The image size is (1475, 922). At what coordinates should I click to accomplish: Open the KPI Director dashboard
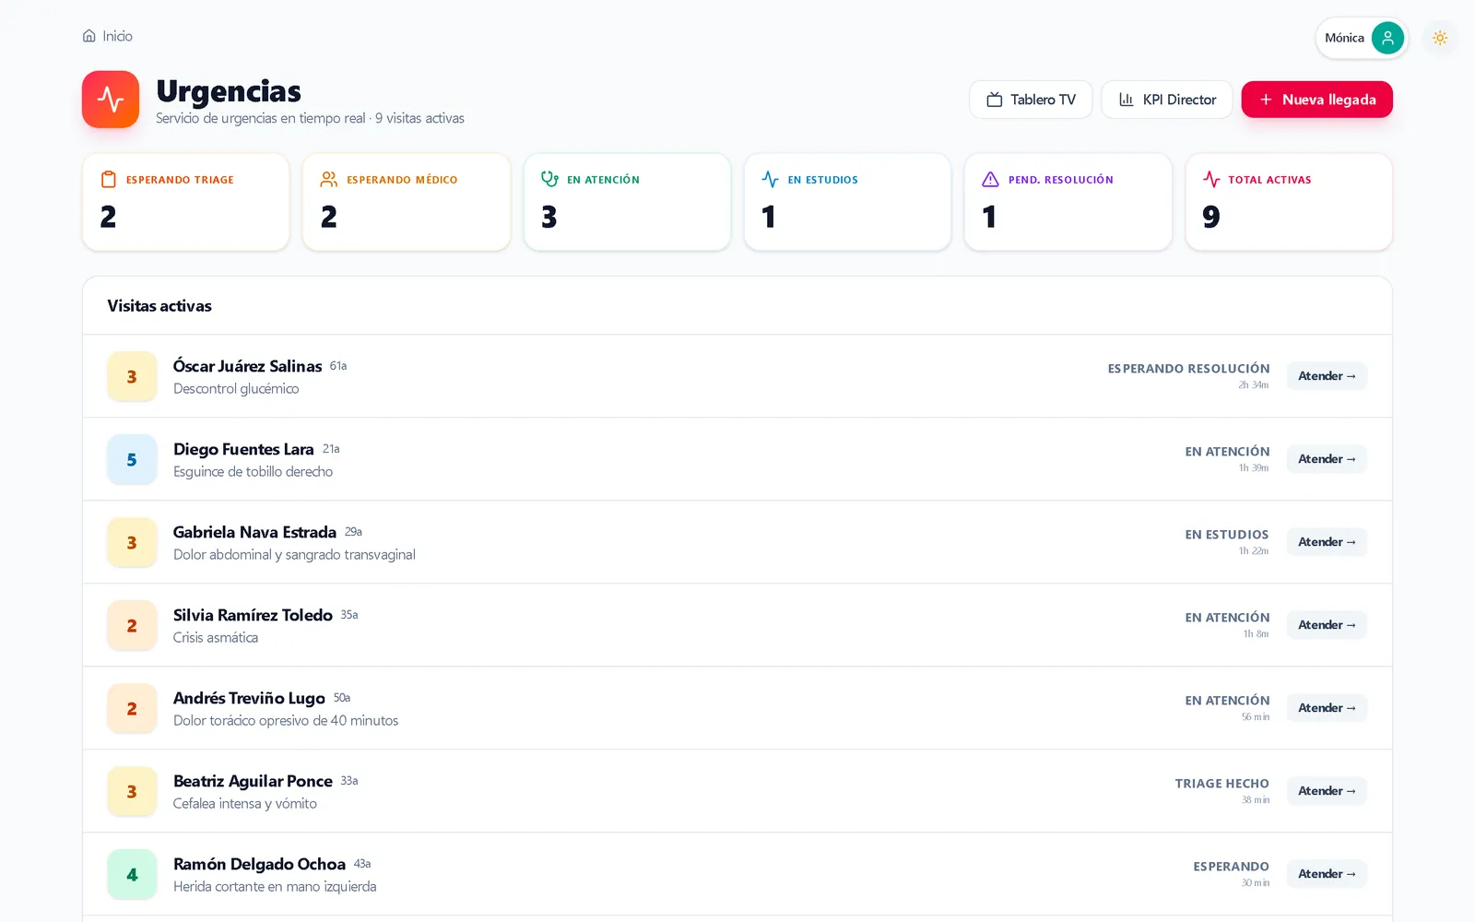point(1167,100)
